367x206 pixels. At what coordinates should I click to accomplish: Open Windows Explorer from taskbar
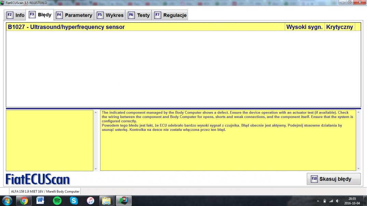pyautogui.click(x=107, y=201)
